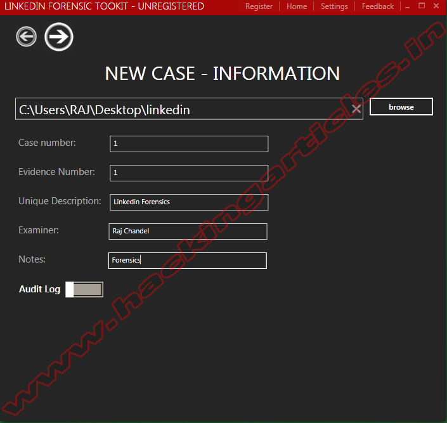This screenshot has height=423, width=447.
Task: Click the Audit Log label
Action: point(39,289)
